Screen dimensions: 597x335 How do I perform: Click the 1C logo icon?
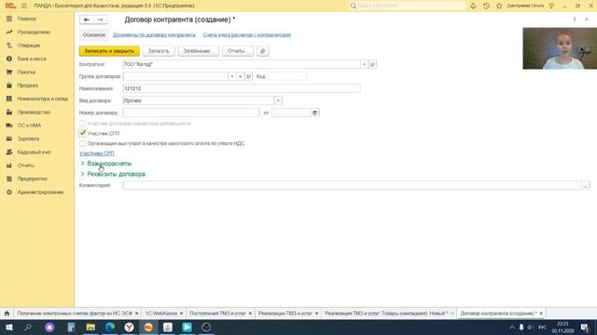coord(10,6)
